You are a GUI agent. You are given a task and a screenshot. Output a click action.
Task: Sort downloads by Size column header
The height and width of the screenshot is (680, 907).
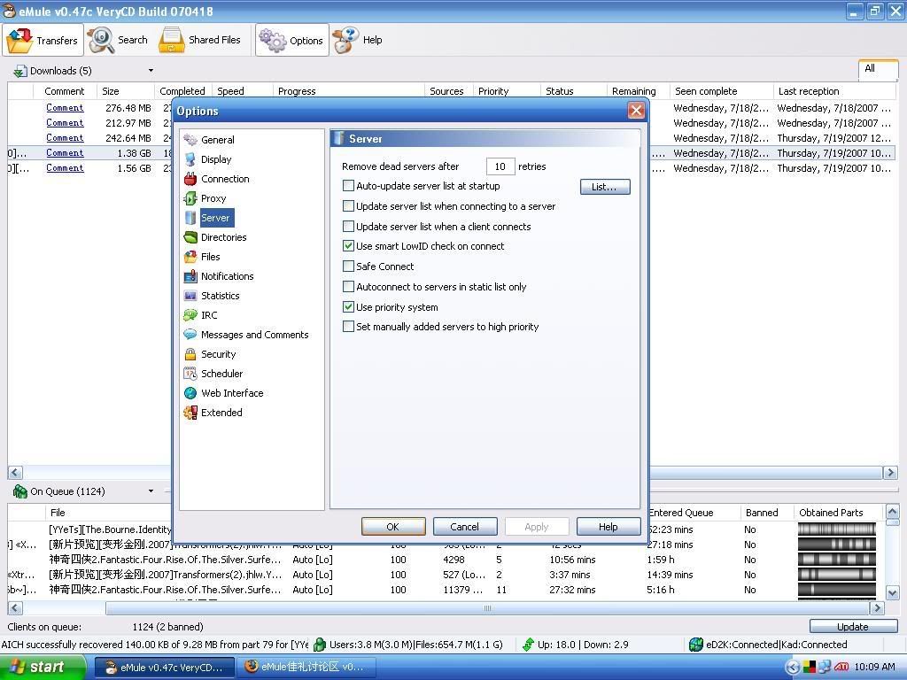(x=126, y=91)
